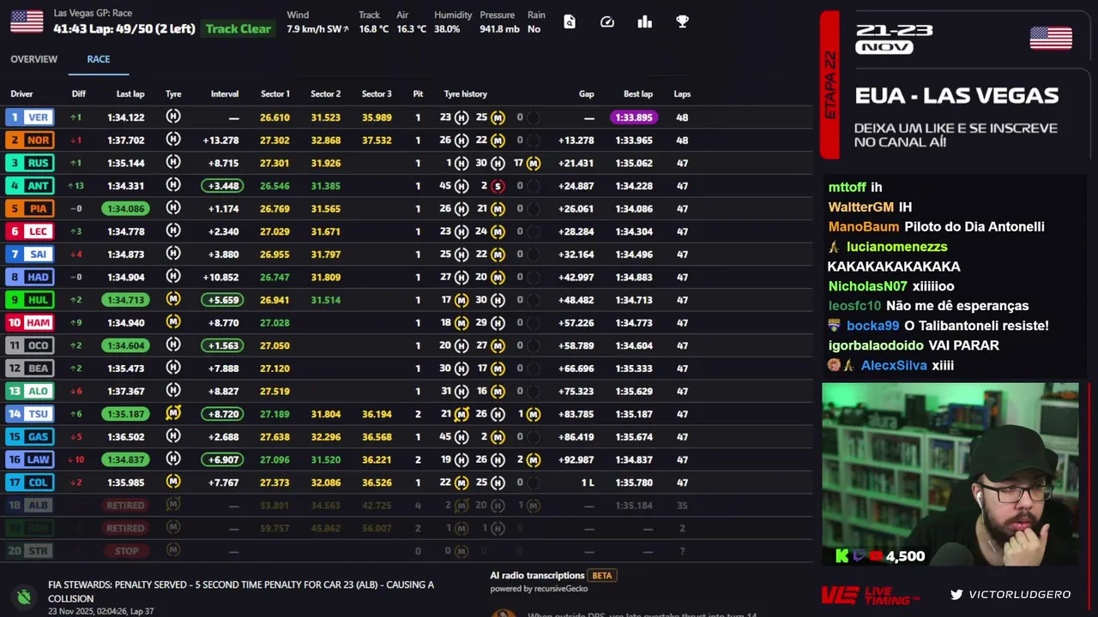Select the COL driver badge
Screen dimensions: 1098x617
tap(30, 482)
